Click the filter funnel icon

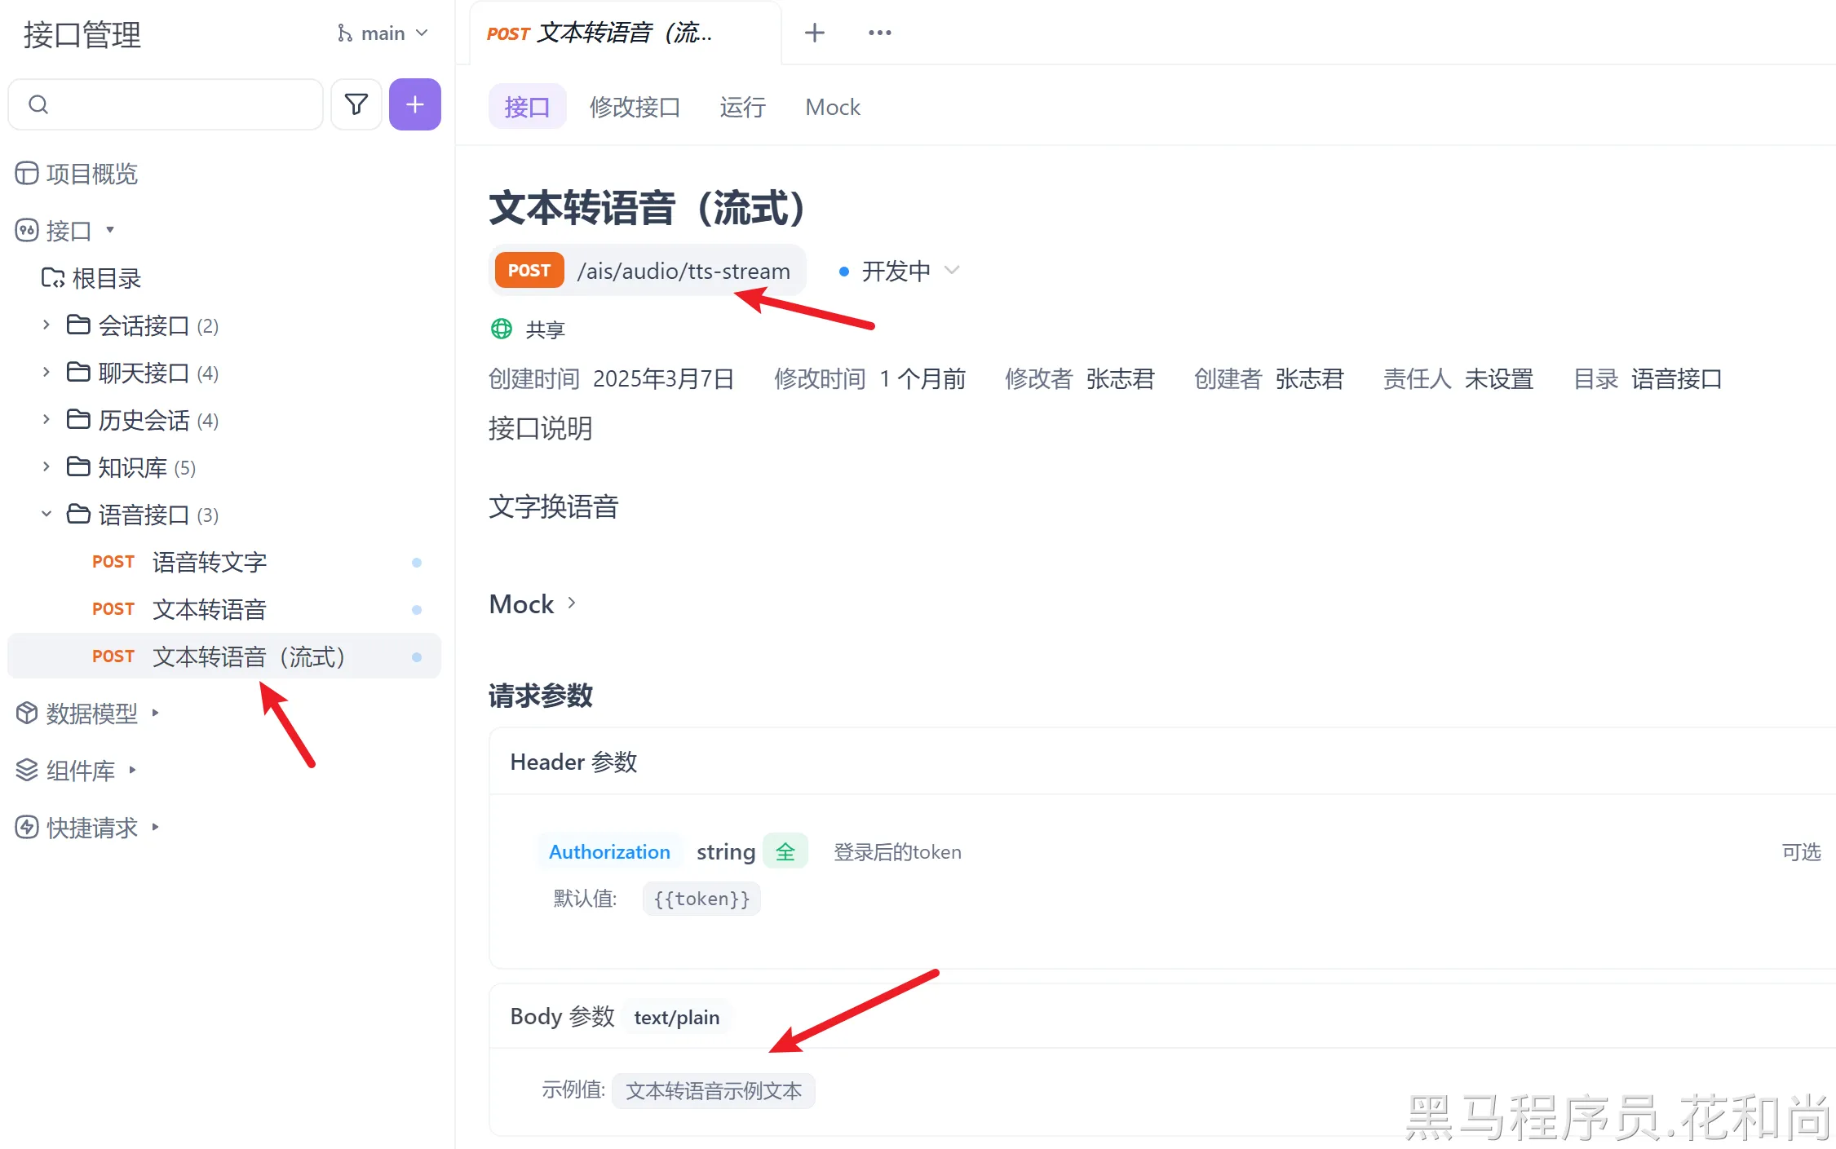[356, 104]
